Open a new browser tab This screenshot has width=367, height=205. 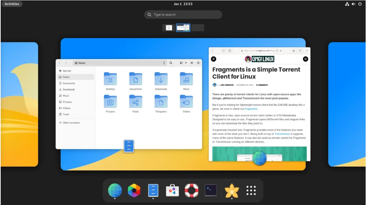pyautogui.click(x=230, y=50)
